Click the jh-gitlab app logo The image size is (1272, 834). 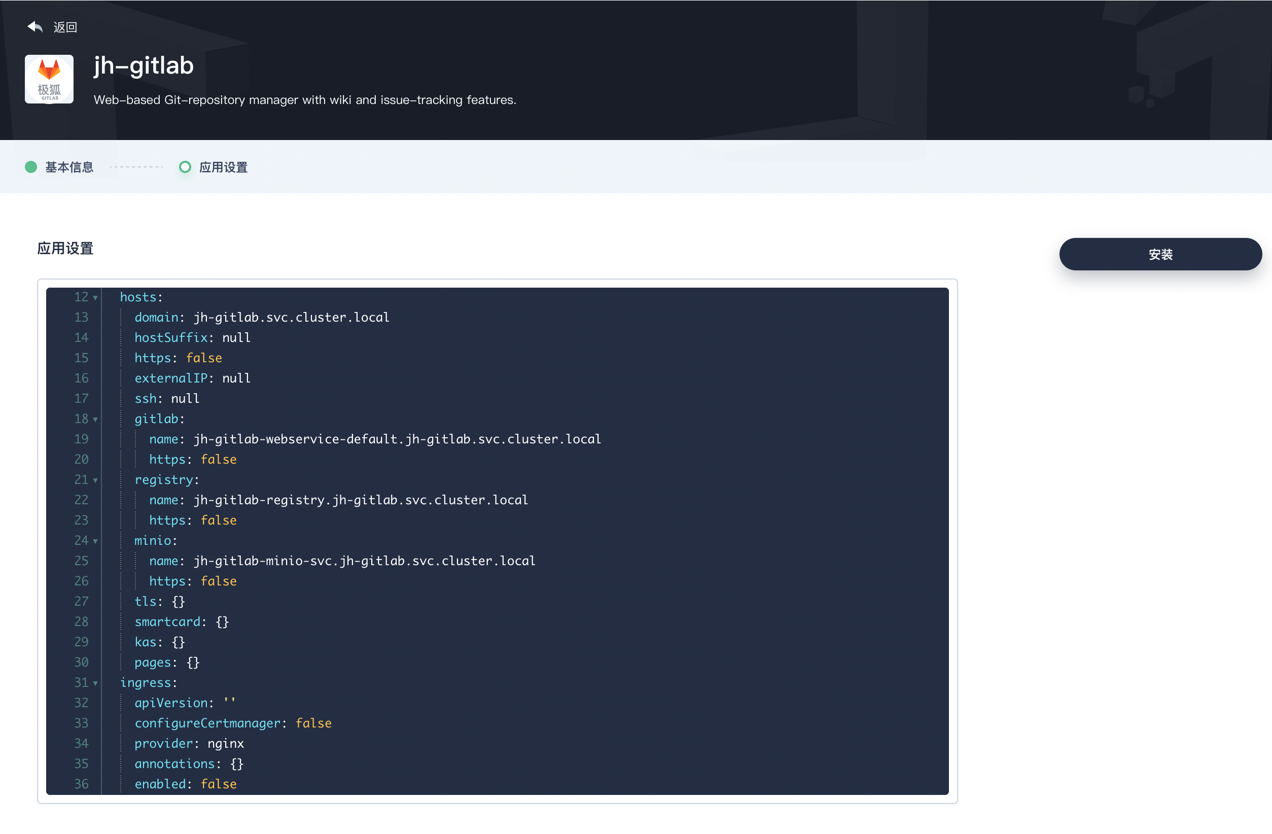tap(49, 79)
